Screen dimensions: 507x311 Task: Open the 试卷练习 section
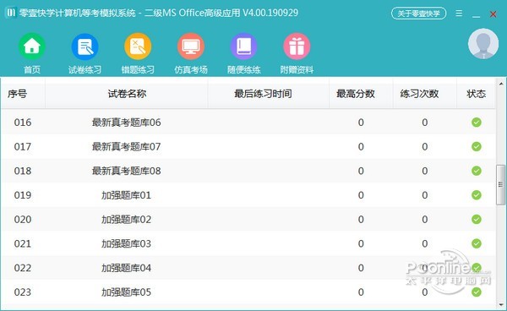pyautogui.click(x=84, y=46)
